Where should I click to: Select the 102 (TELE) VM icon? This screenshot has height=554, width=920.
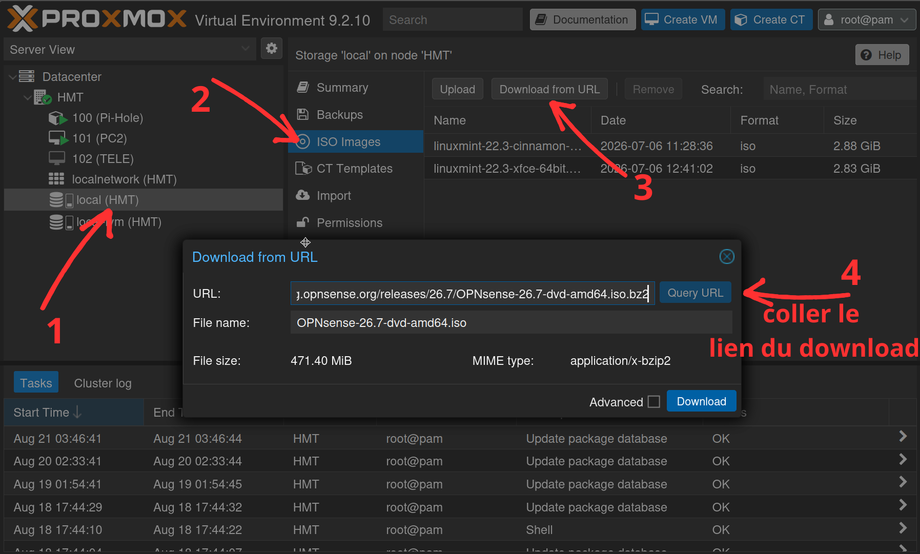pos(57,158)
